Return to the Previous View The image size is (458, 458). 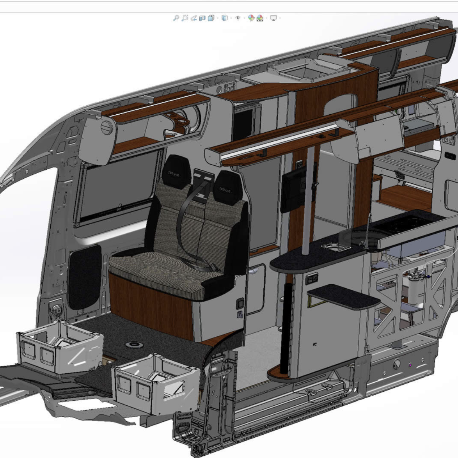click(193, 18)
